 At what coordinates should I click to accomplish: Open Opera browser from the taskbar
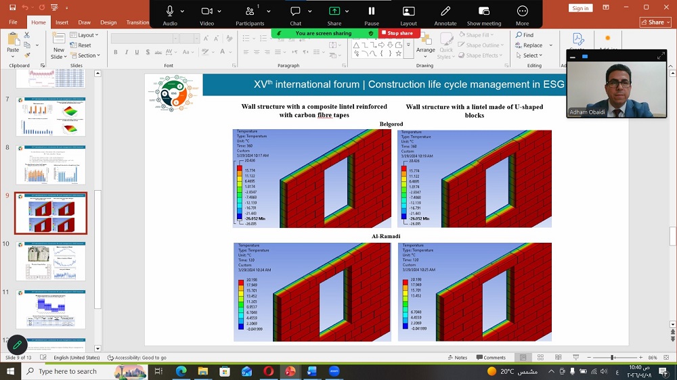click(269, 371)
